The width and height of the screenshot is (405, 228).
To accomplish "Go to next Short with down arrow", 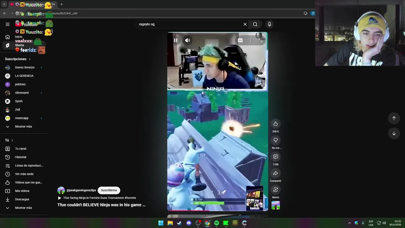I will click(394, 133).
